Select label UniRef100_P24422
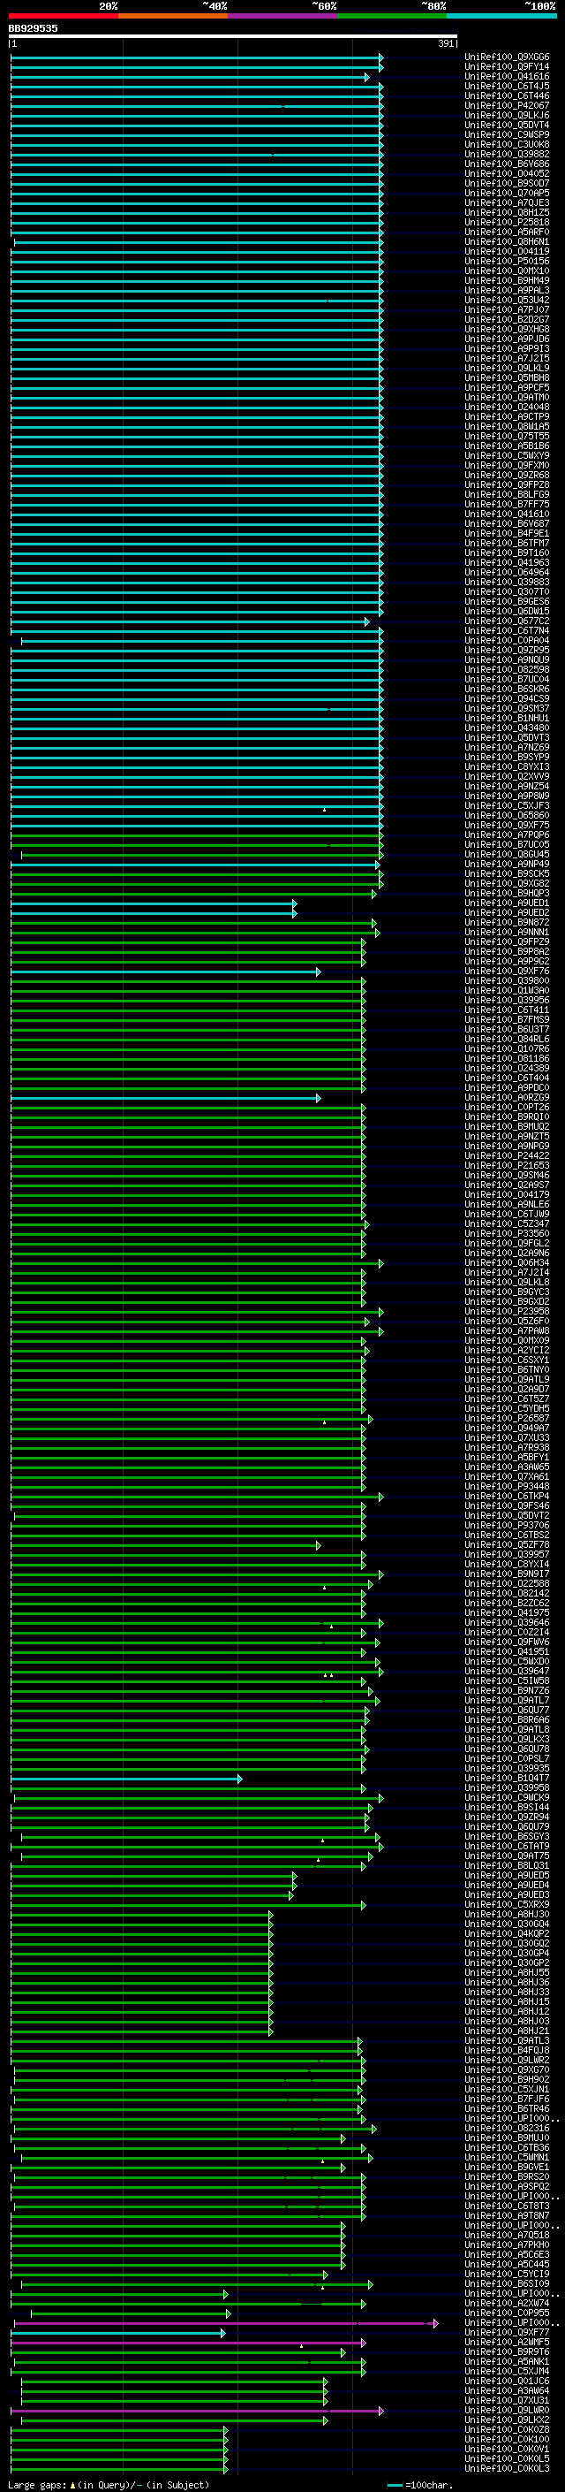Image resolution: width=565 pixels, height=2492 pixels. pos(507,1156)
